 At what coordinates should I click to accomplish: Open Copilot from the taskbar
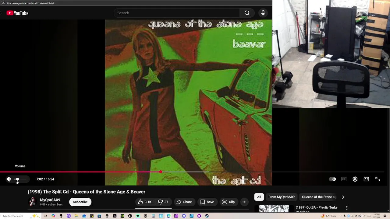[53, 216]
